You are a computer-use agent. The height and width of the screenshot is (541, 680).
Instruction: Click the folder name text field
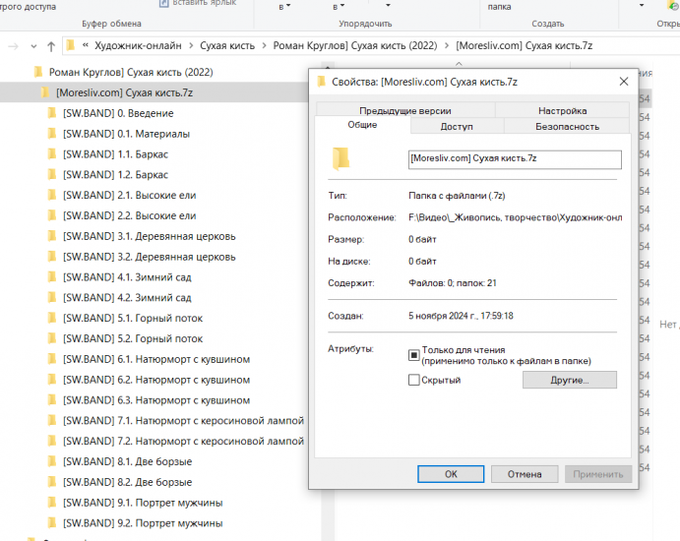coord(514,158)
